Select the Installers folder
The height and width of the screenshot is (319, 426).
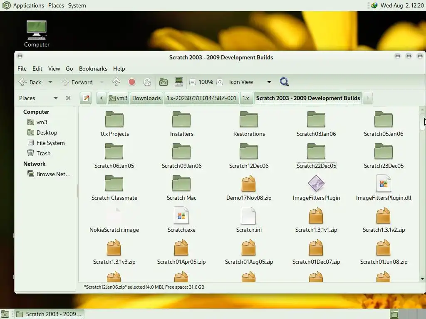pos(181,124)
